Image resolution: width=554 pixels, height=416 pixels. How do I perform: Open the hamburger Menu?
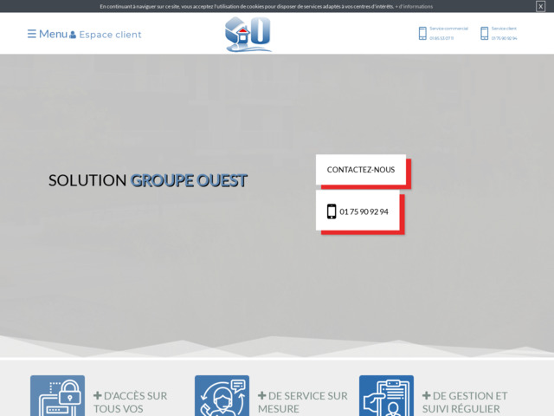[47, 34]
